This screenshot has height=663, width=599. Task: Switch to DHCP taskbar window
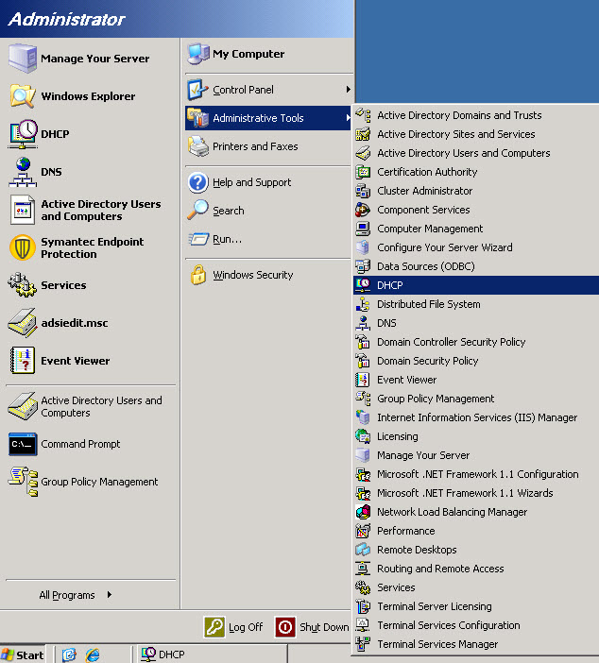212,654
